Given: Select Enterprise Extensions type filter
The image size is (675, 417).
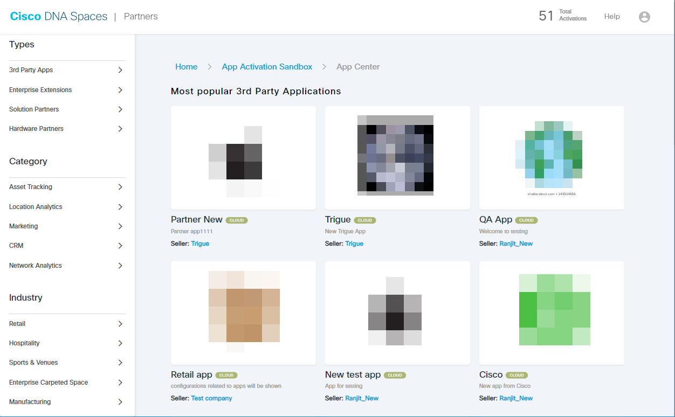Looking at the screenshot, I should (40, 90).
